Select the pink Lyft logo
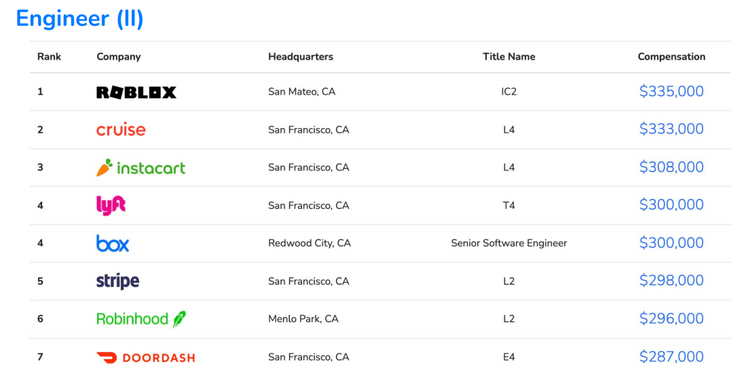The width and height of the screenshot is (731, 373). tap(111, 205)
